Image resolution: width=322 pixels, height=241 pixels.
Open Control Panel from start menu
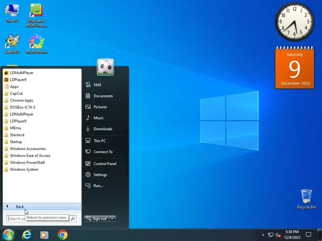105,164
